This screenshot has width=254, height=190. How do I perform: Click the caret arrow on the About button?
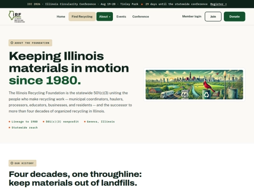pyautogui.click(x=110, y=17)
